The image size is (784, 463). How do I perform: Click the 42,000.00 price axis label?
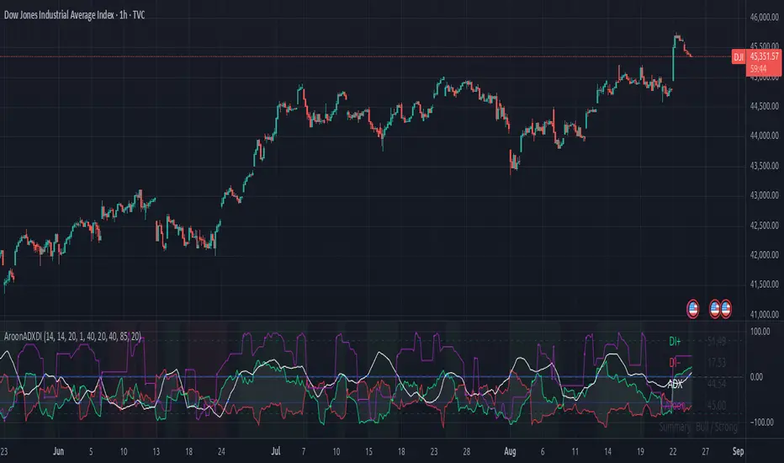click(x=764, y=255)
